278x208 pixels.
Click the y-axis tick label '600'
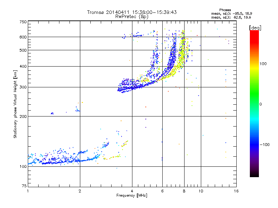23,37
